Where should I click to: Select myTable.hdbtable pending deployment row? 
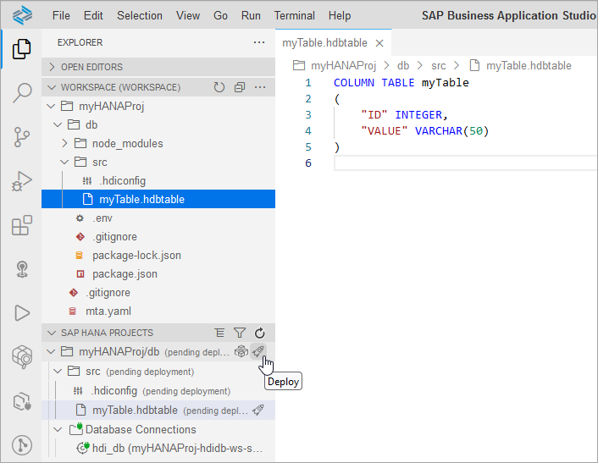point(158,410)
